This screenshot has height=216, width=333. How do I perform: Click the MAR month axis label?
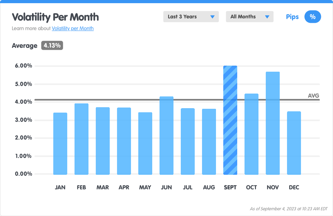(103, 187)
